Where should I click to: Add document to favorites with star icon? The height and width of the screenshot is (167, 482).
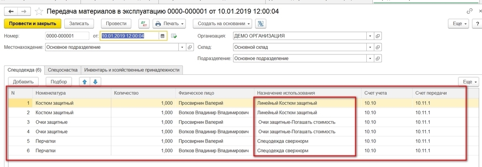(39, 11)
